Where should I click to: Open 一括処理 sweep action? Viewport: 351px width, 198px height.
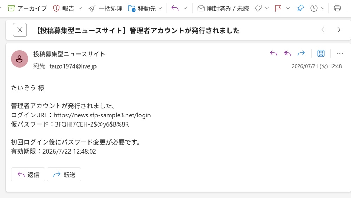point(105,8)
